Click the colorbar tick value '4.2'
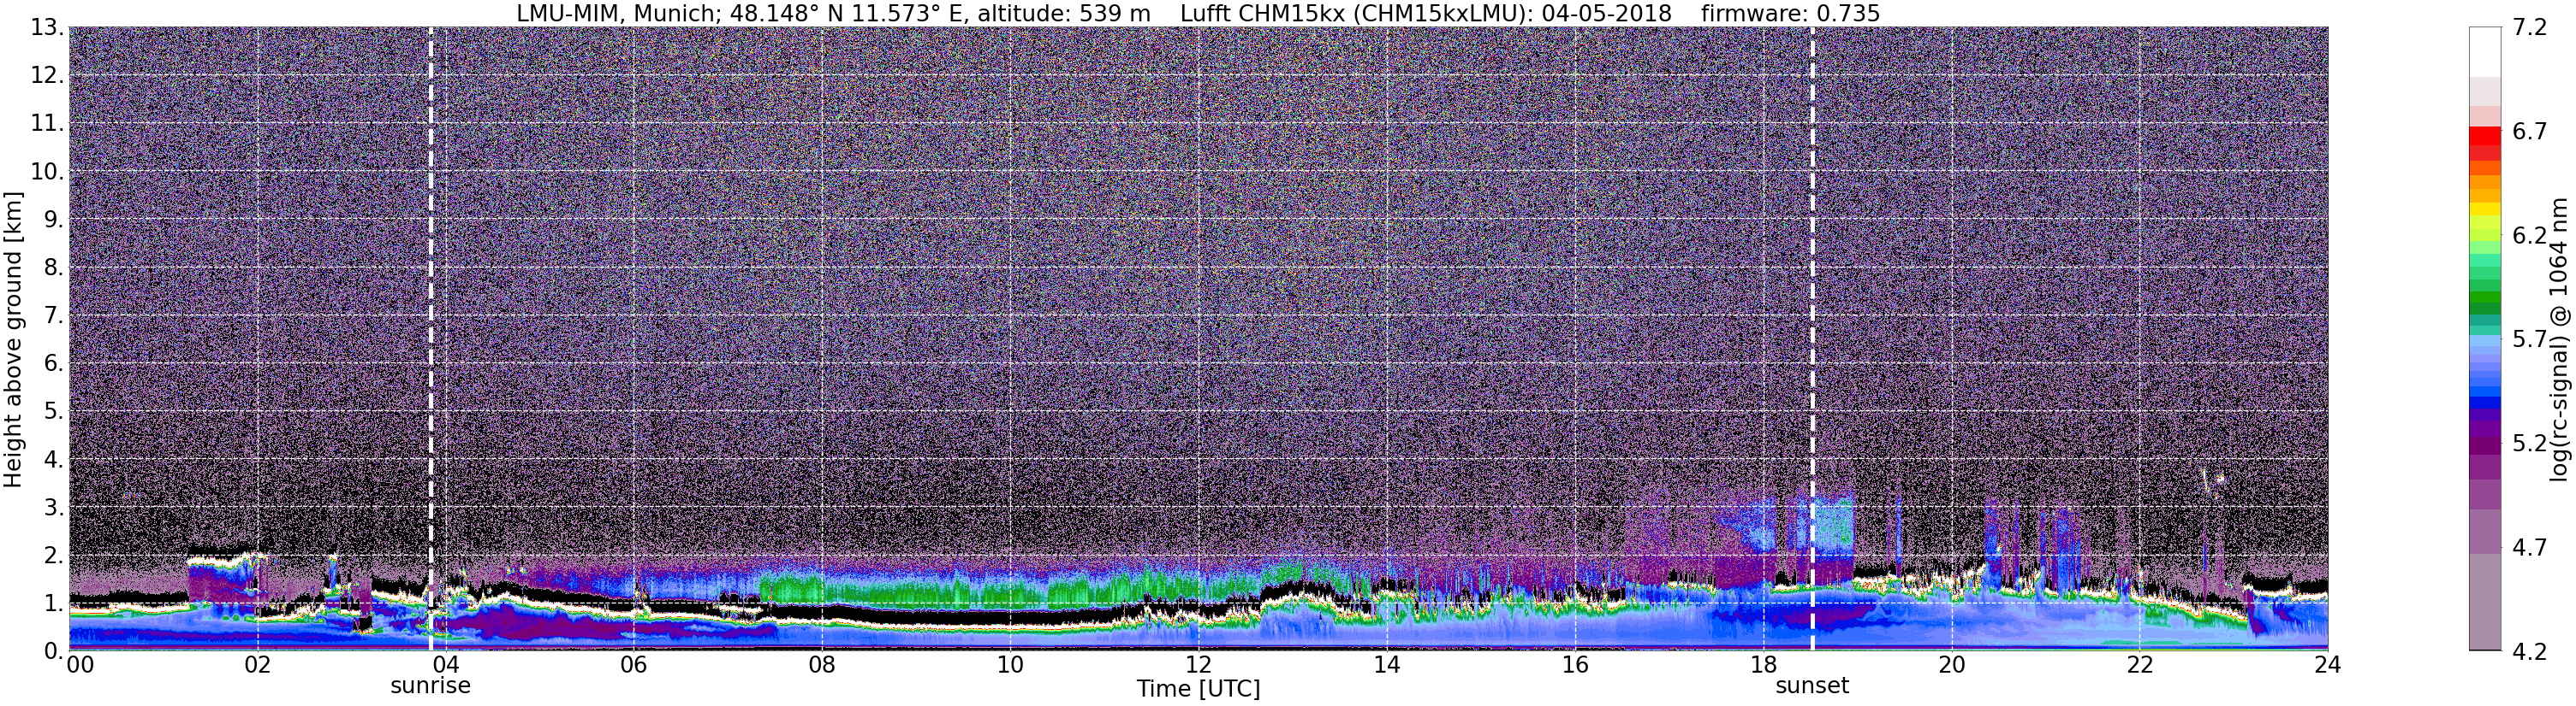 (x=2529, y=651)
